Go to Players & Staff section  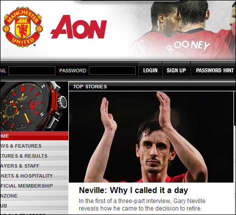[34, 166]
